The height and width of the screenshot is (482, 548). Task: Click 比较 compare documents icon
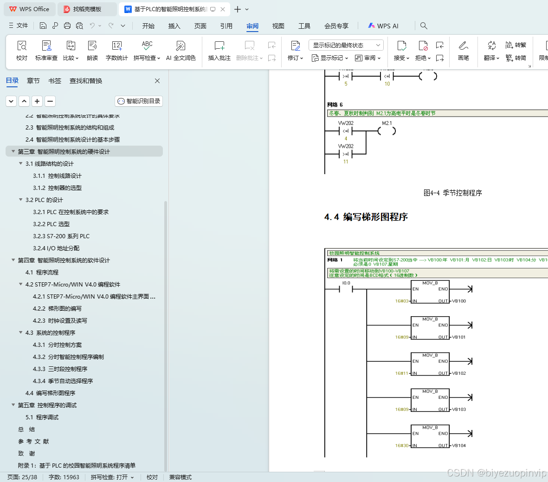pos(71,50)
